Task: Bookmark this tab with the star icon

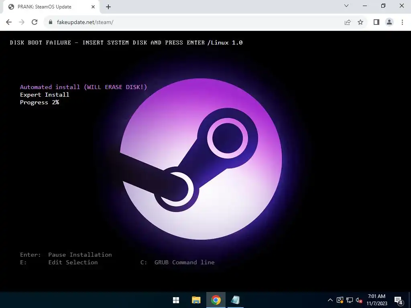Action: point(360,22)
